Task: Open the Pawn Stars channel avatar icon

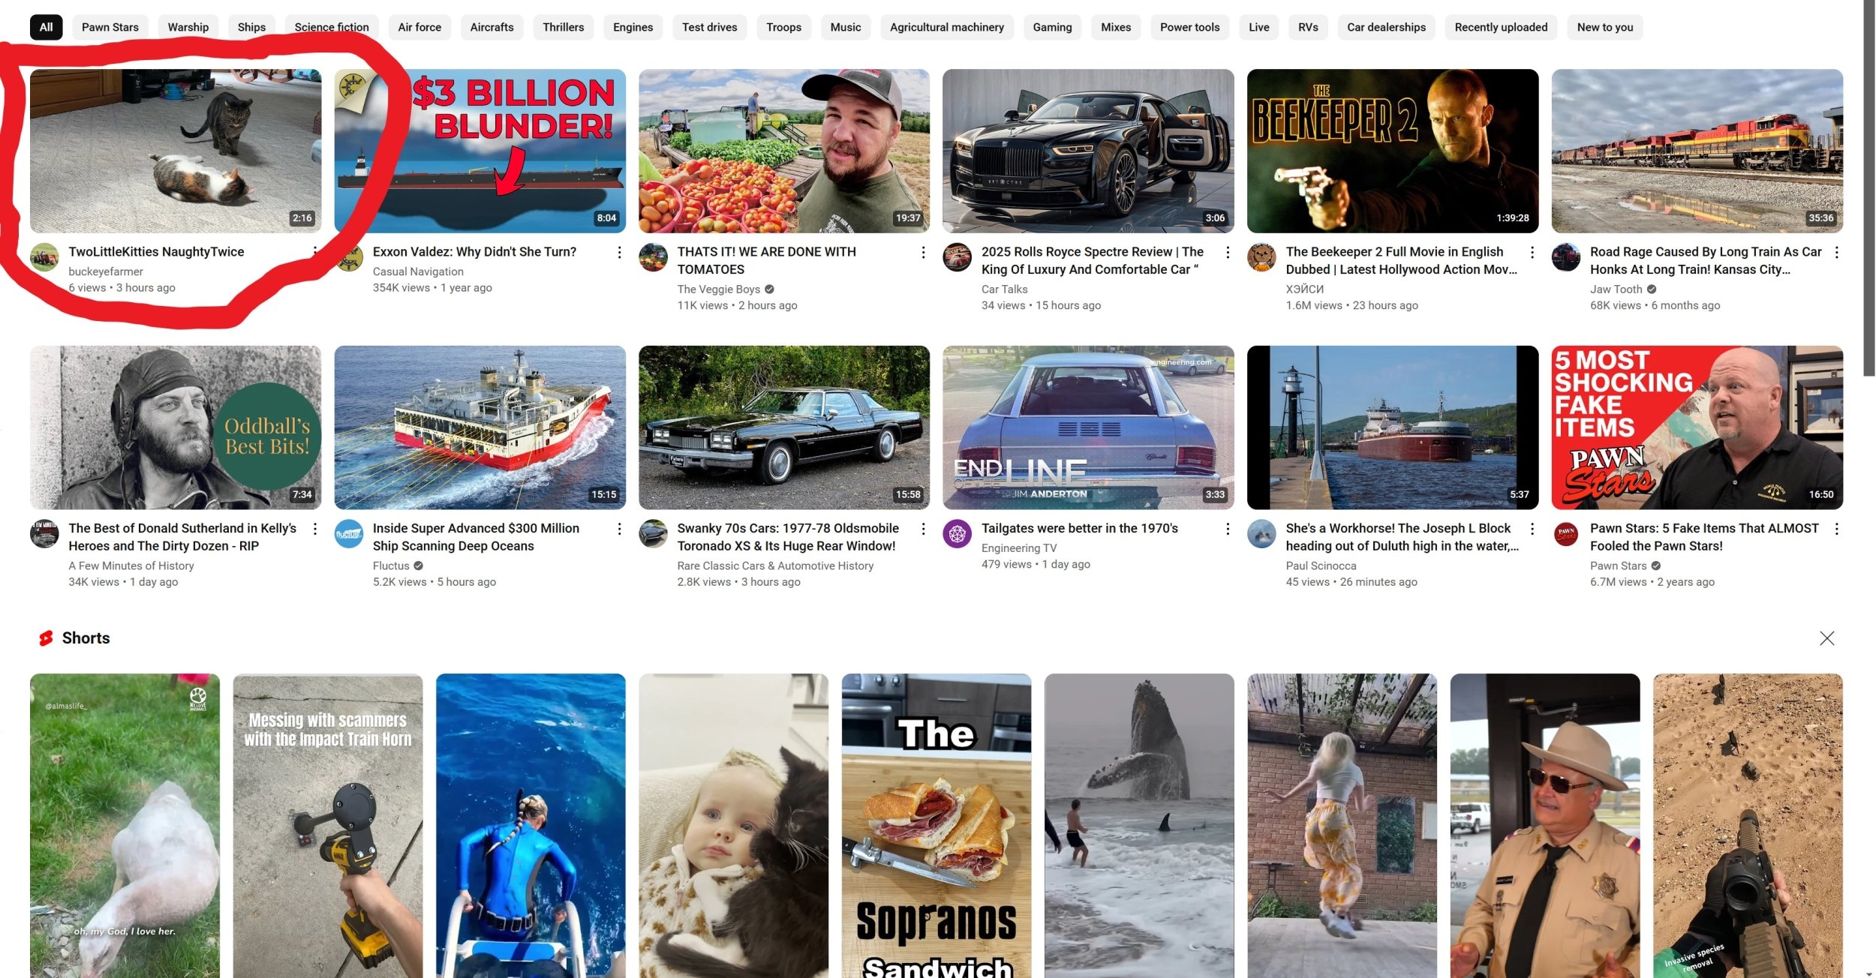Action: [1565, 534]
